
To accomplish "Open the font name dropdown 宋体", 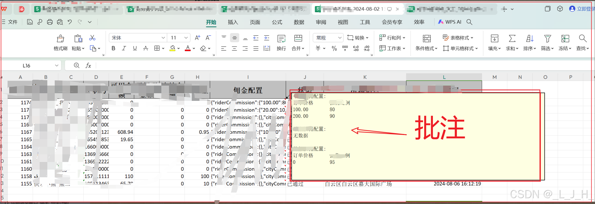I will [138, 38].
